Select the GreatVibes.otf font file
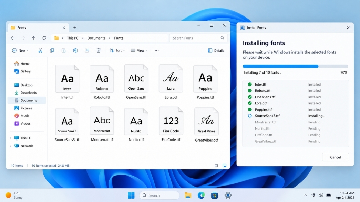Screen dimensions: 360x202 (x=206, y=125)
